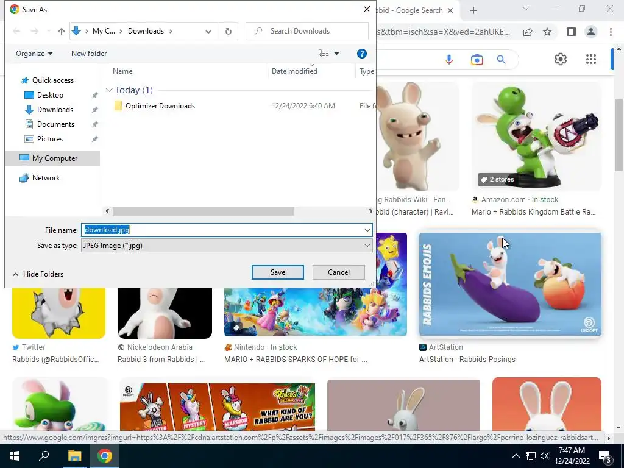Open the notification center icon
624x468 pixels.
click(604, 456)
